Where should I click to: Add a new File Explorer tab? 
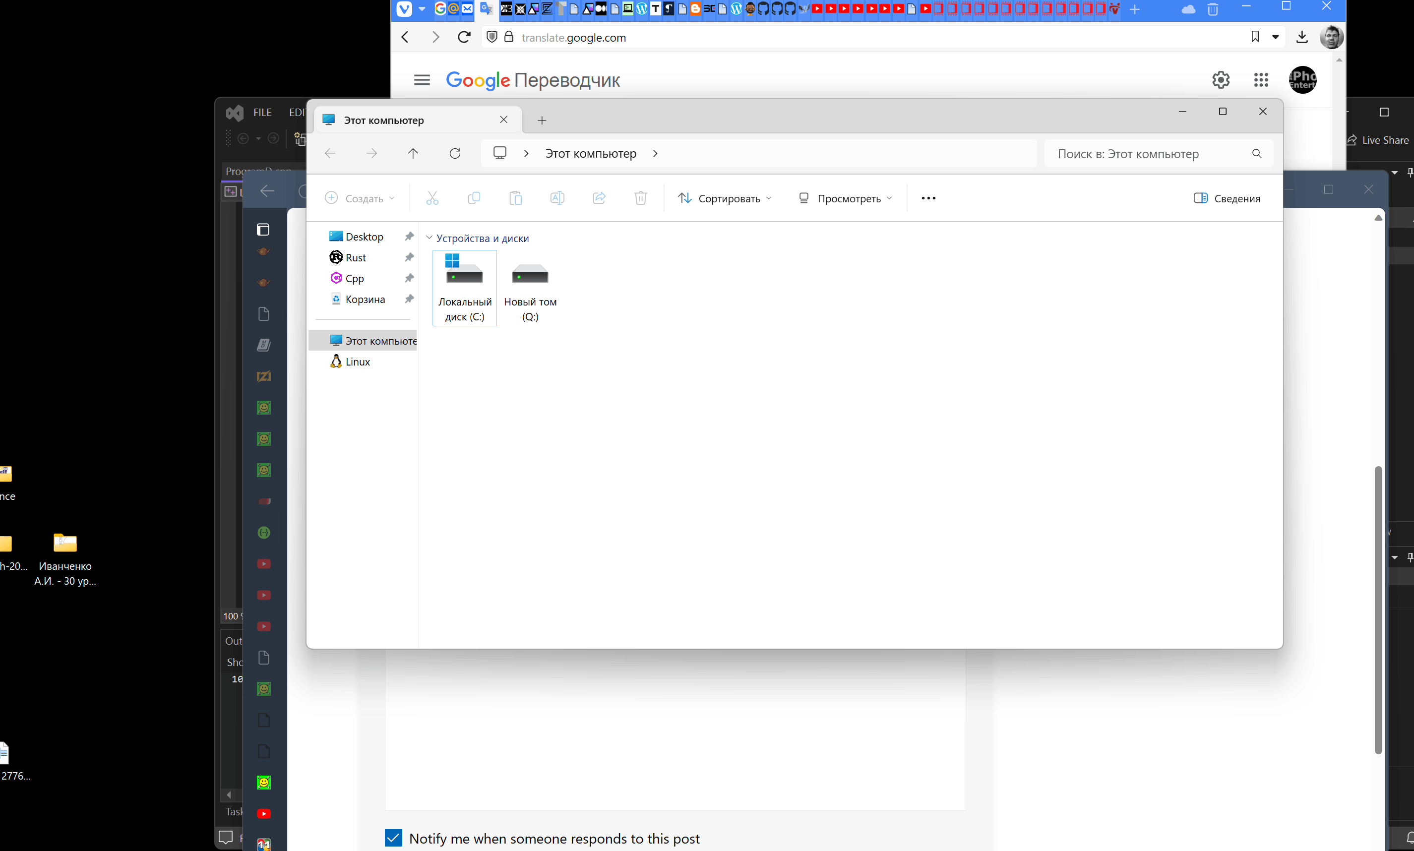point(541,121)
